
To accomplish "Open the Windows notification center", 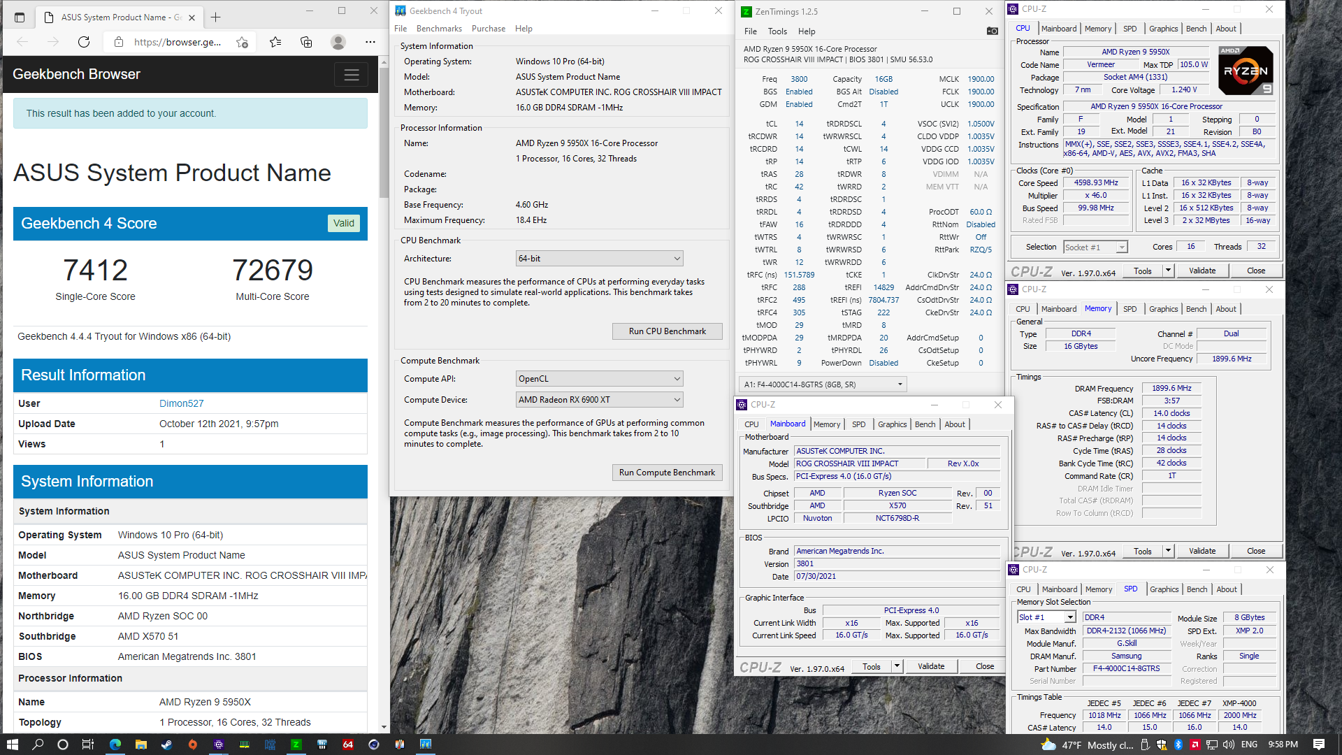I will coord(1319,745).
